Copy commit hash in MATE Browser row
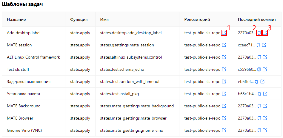This screenshot has height=138, width=283. tap(259, 118)
